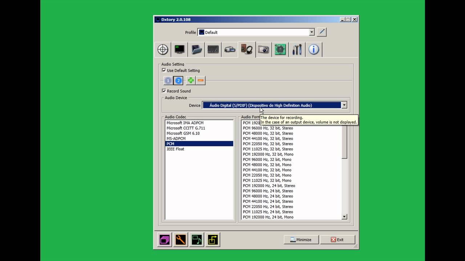465x261 pixels.
Task: Select PCM 44100 Hz, 32 bit, Mono
Action: click(x=292, y=170)
